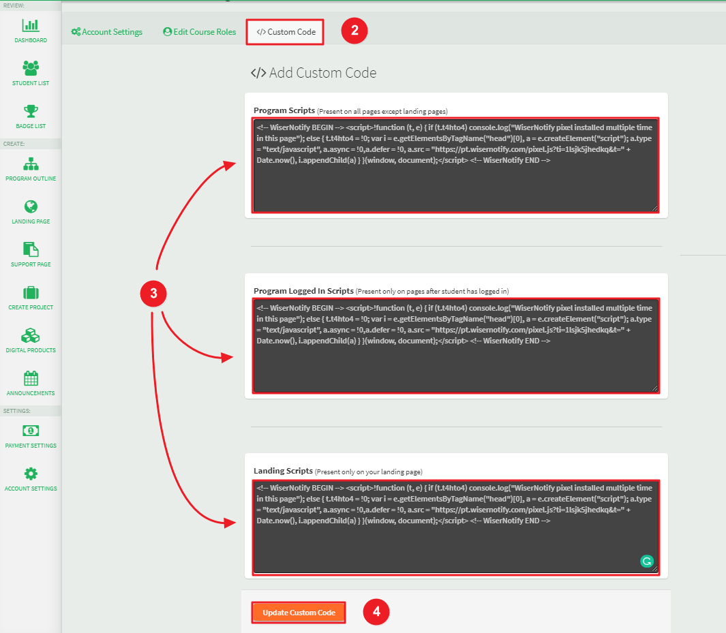
Task: Open Account Settings gear icon in sidebar
Action: pos(31,474)
